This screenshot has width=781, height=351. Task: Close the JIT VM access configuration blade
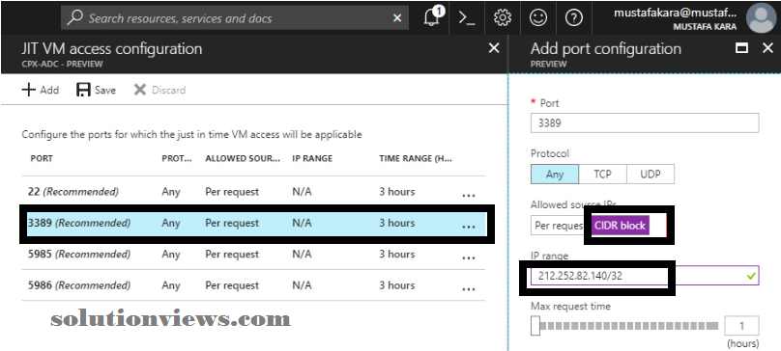(494, 48)
